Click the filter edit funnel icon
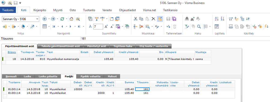 [187, 26]
